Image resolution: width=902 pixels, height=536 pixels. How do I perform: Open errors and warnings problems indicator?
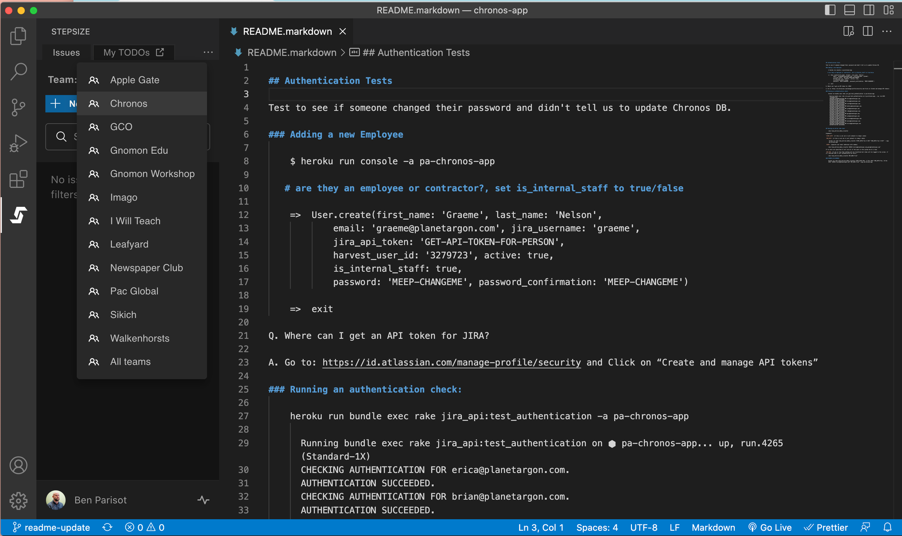click(x=145, y=527)
